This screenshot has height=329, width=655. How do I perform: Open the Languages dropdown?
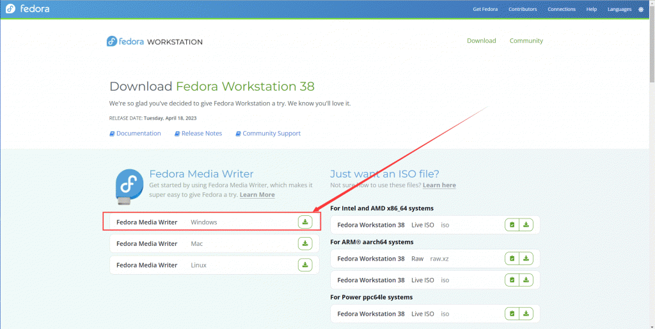tap(619, 10)
